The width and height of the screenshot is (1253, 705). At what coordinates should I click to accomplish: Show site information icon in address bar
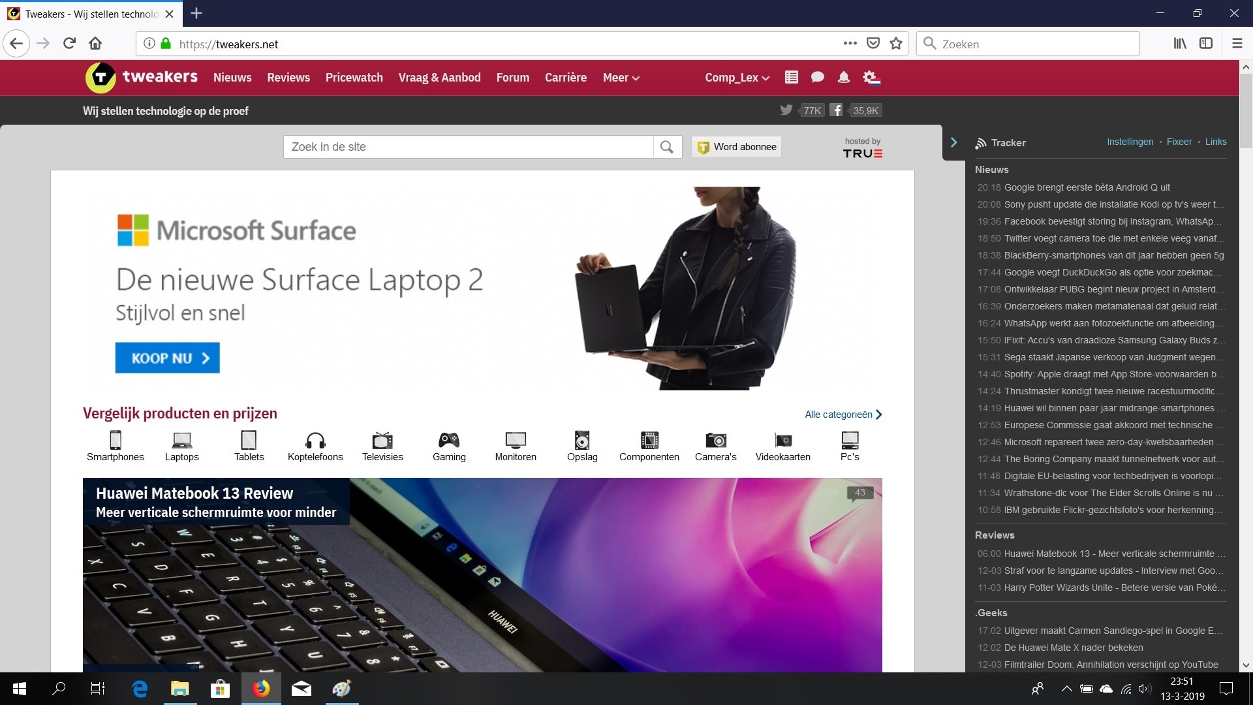[x=149, y=44]
